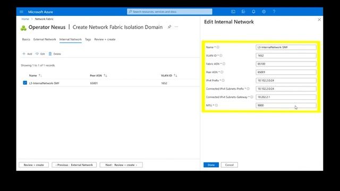Open the Review + create tab
Viewport: 340px width, 191px height.
click(105, 39)
